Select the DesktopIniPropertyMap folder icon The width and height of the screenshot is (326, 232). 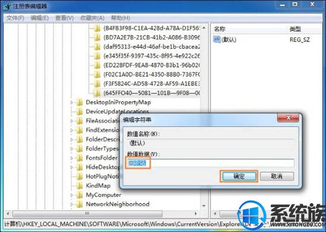tap(79, 102)
